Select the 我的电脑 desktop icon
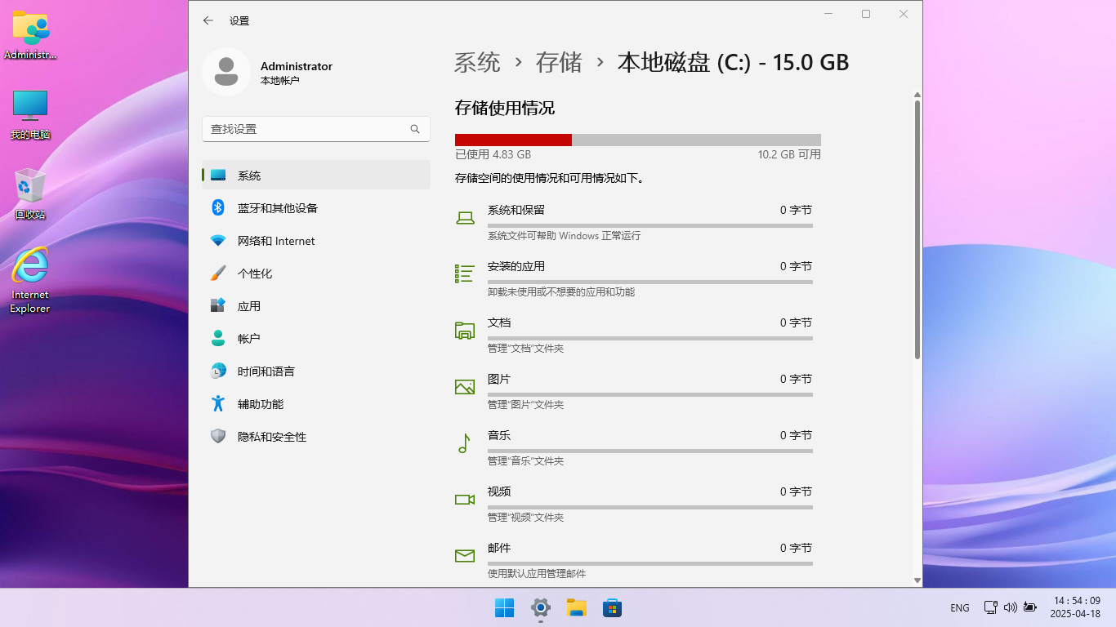 (x=30, y=114)
